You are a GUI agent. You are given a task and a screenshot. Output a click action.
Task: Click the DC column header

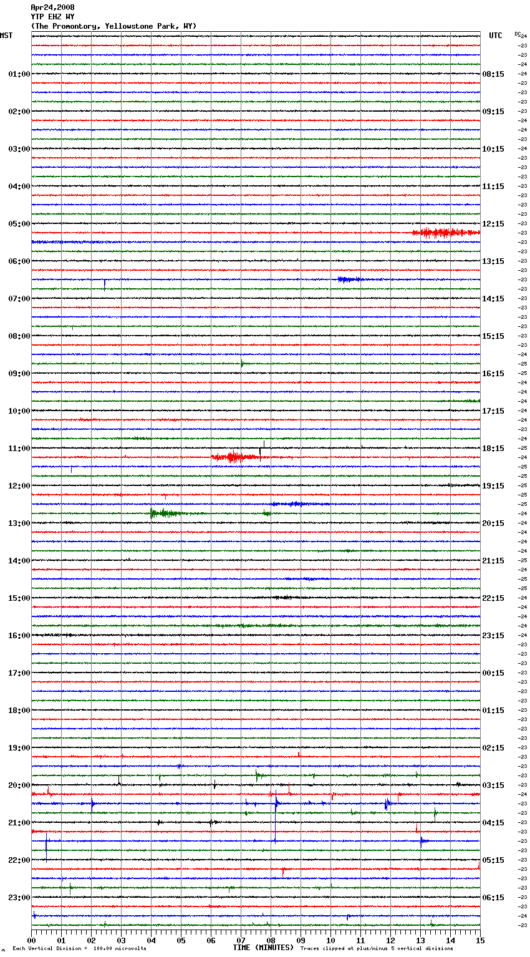tap(517, 34)
